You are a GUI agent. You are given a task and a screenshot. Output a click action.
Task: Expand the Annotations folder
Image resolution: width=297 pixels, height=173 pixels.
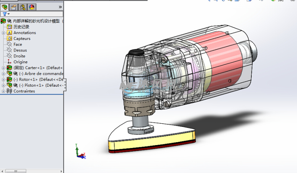(4, 33)
